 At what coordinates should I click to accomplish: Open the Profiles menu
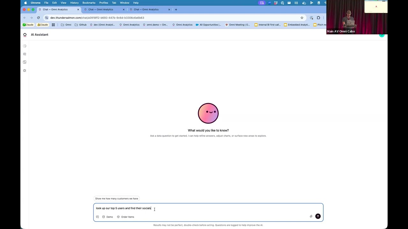pos(104,3)
